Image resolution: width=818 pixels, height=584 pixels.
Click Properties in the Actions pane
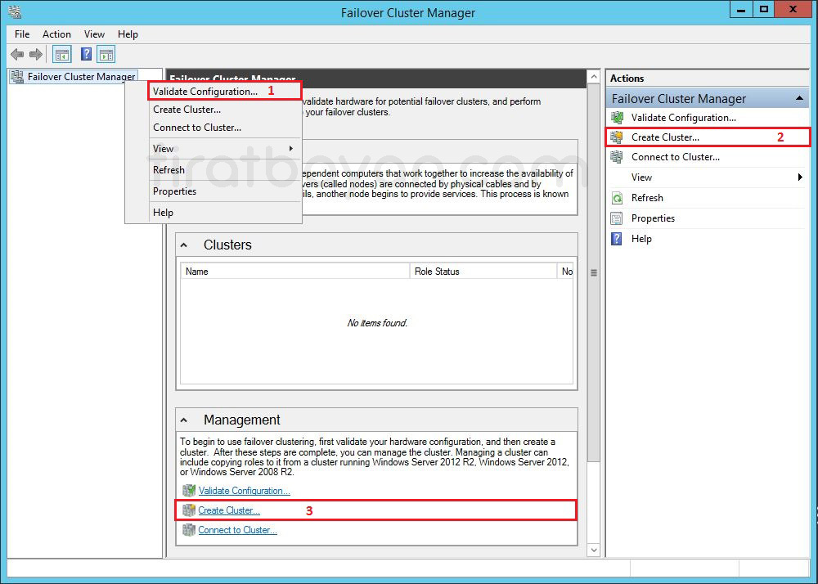[x=653, y=218]
